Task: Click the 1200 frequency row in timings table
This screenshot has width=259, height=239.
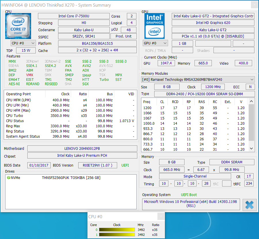Action: click(195, 108)
